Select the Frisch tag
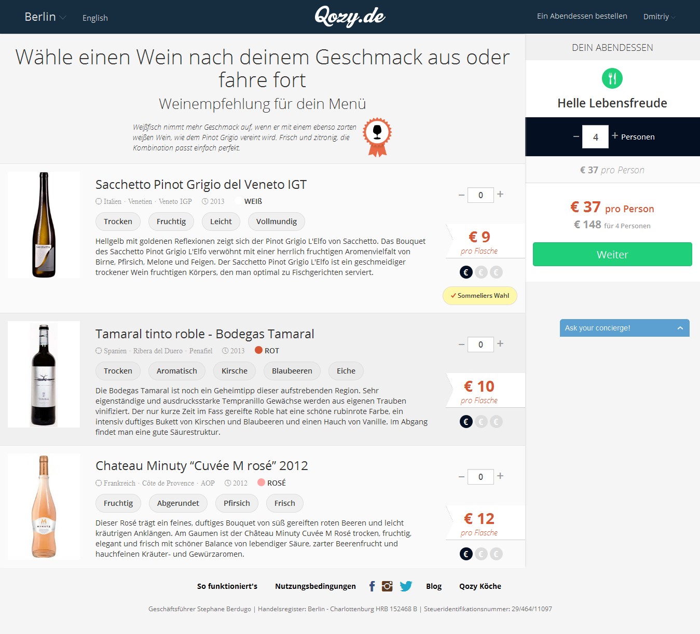 (285, 503)
